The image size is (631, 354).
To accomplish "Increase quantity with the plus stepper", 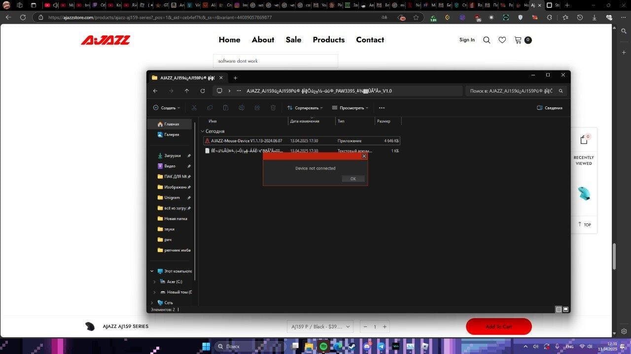I will tap(385, 326).
